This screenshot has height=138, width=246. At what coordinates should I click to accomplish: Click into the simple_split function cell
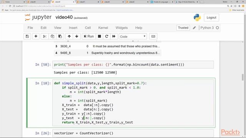133,103
